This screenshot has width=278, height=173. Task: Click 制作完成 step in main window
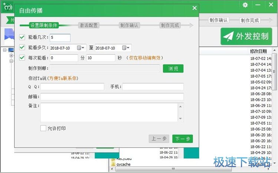250,20
